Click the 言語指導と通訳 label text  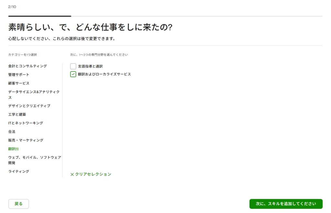[x=90, y=66]
